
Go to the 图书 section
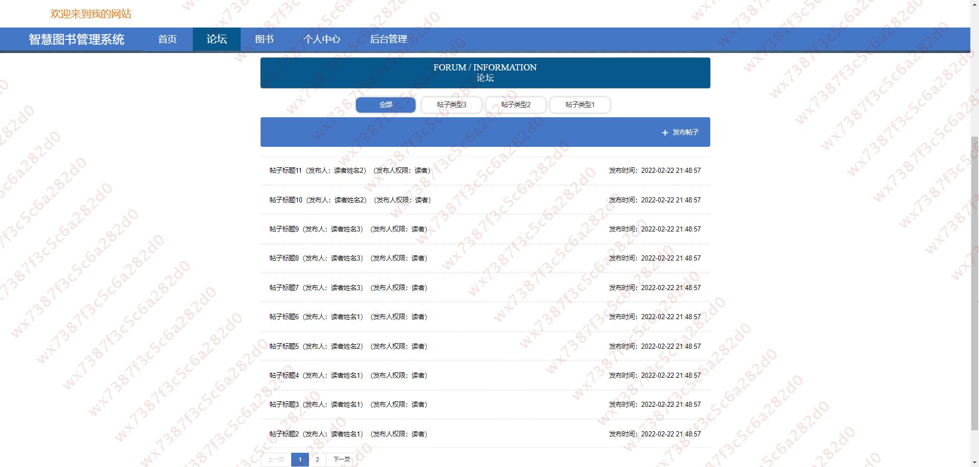tap(264, 39)
